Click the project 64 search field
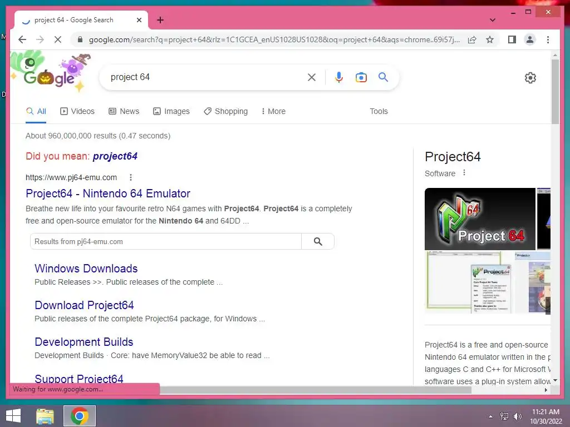 (x=205, y=77)
